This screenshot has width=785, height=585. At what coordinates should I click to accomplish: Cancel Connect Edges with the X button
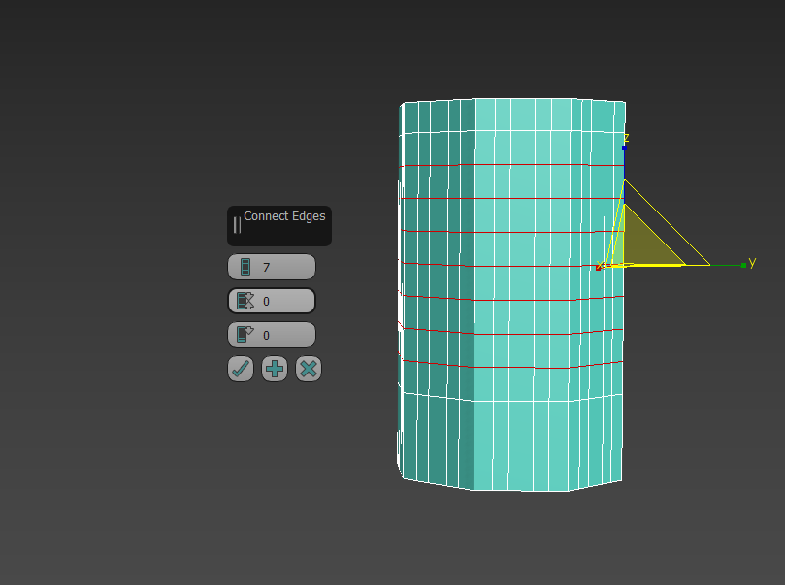click(309, 369)
